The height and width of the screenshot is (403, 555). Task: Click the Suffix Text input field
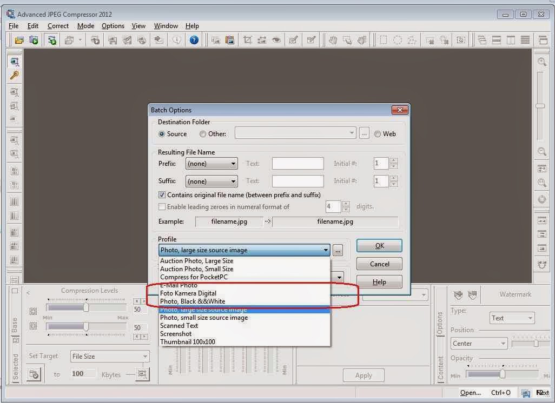[298, 181]
